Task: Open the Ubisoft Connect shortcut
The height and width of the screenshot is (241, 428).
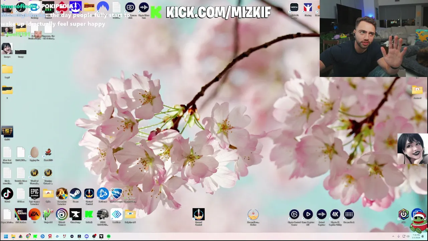Action: pyautogui.click(x=62, y=215)
